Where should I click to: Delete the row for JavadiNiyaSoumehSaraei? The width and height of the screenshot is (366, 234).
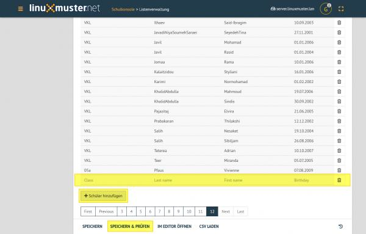point(339,32)
